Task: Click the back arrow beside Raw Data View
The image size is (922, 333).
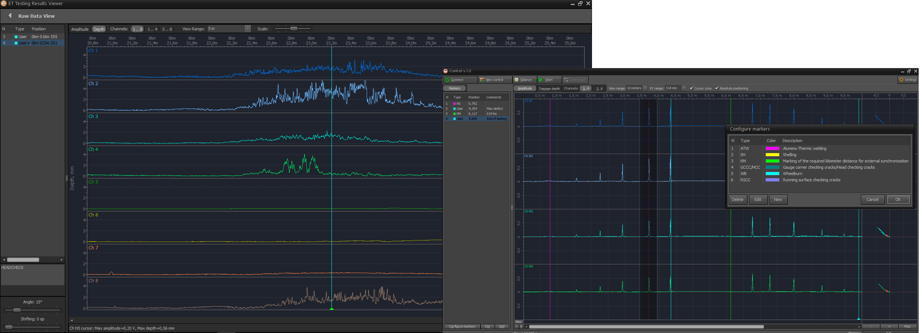Action: (x=10, y=16)
